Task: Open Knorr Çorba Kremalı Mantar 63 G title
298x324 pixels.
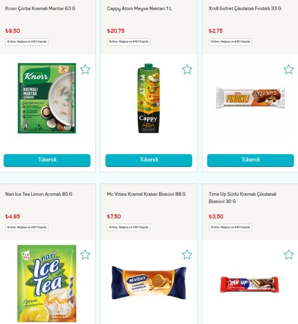Action: coord(40,9)
